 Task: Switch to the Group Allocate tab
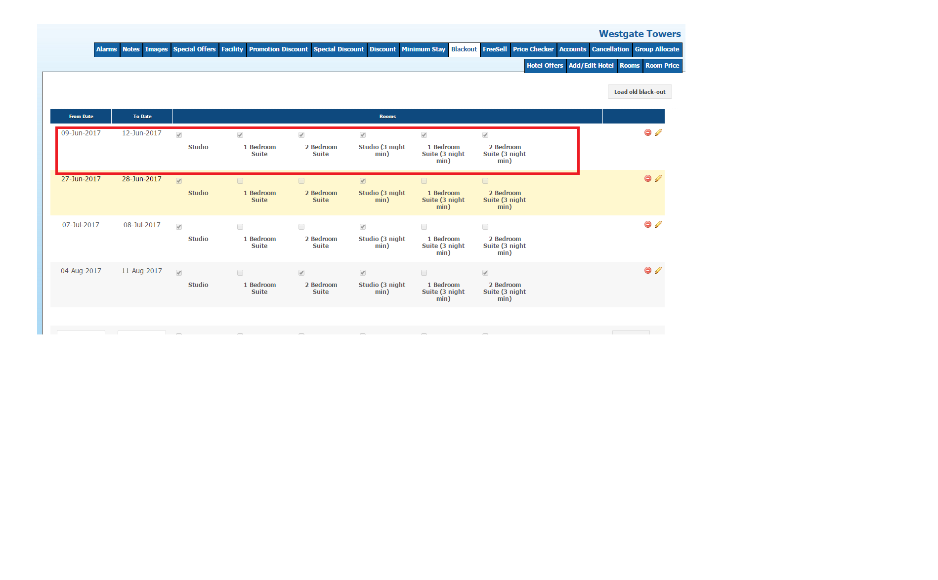(657, 49)
